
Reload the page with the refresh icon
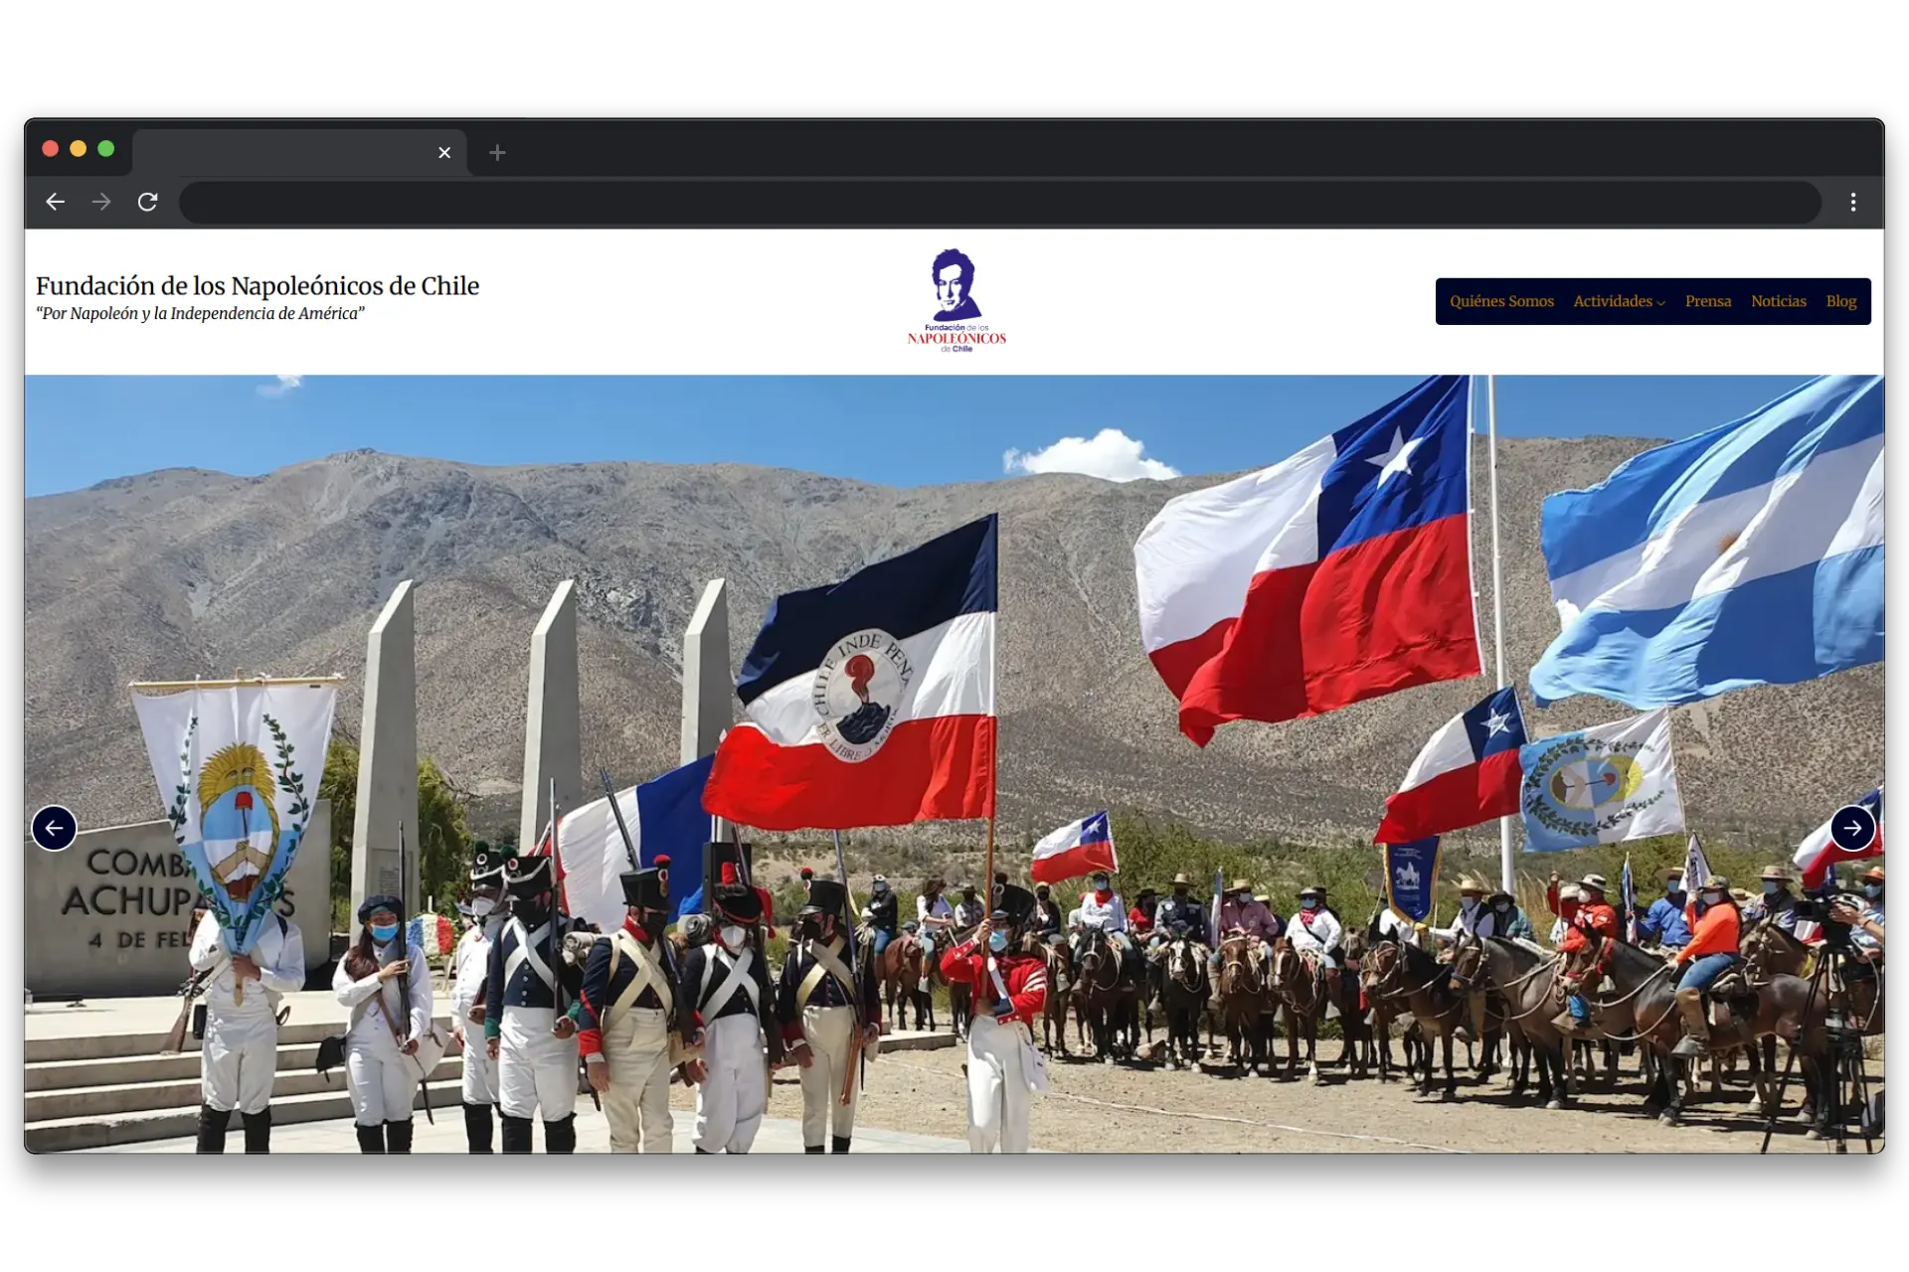tap(148, 202)
